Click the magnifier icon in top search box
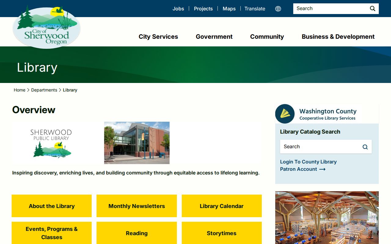Viewport: 391px width, 244px height. point(372,9)
